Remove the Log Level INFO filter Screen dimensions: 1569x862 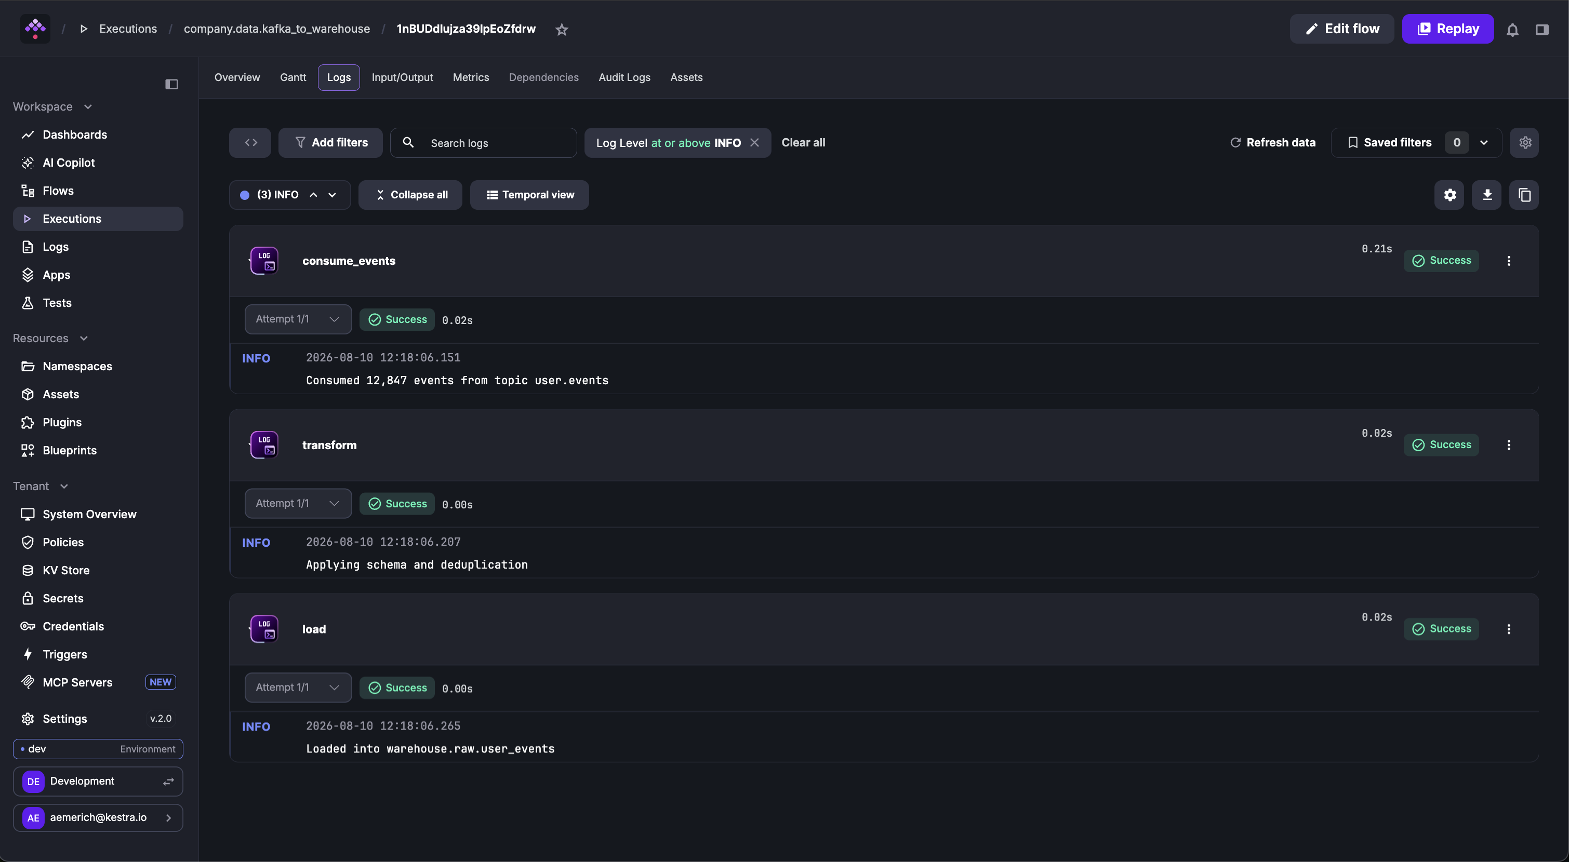click(x=755, y=142)
